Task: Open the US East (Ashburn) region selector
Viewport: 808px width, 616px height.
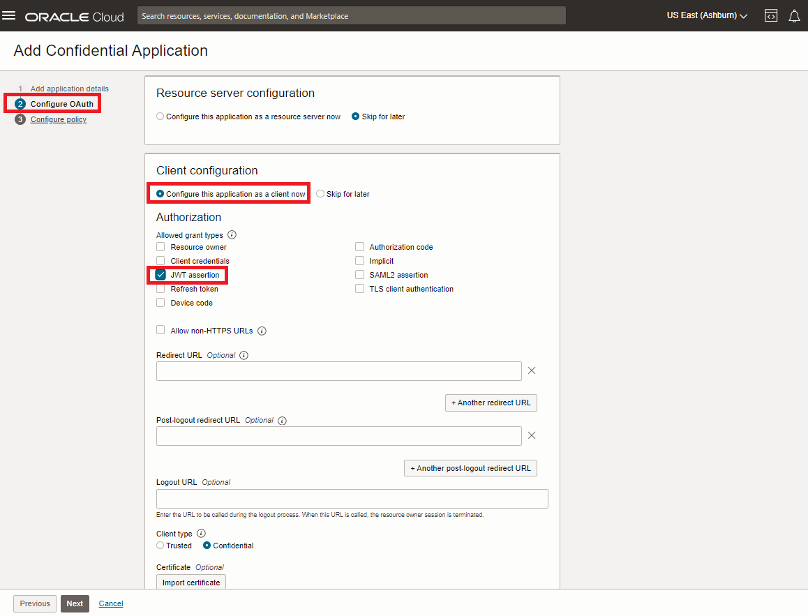Action: pos(706,15)
